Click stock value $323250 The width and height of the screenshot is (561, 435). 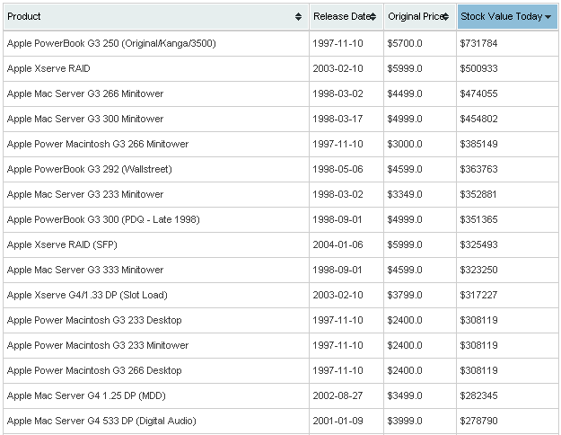click(x=478, y=270)
